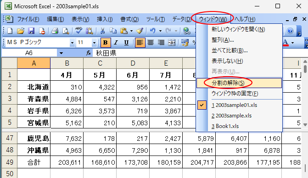This screenshot has width=308, height=178.
Task: Open the 編集(E) menu
Action: pos(56,19)
